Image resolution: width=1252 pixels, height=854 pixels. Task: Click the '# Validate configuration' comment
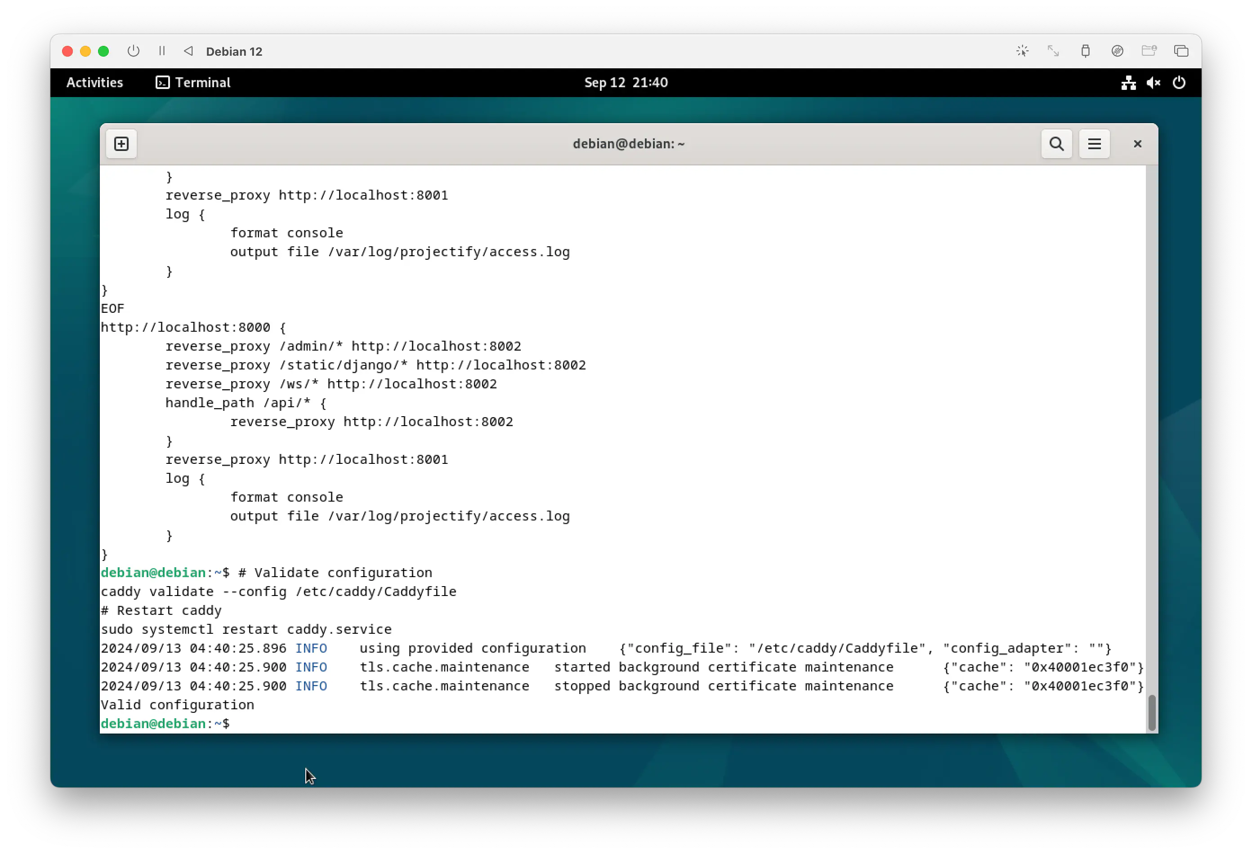pyautogui.click(x=335, y=572)
